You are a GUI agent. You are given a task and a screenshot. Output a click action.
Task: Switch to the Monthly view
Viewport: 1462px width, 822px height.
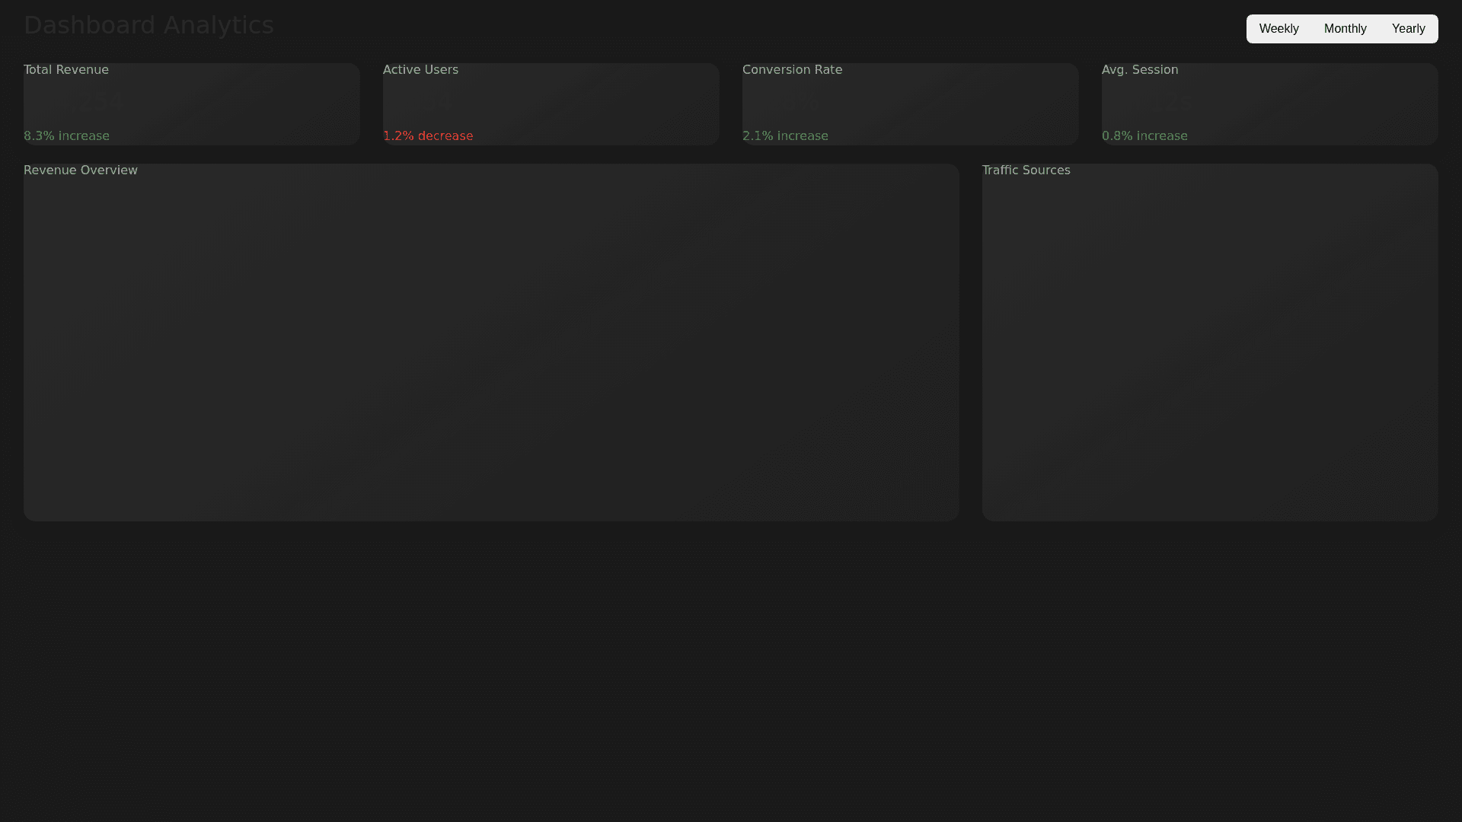click(1345, 29)
